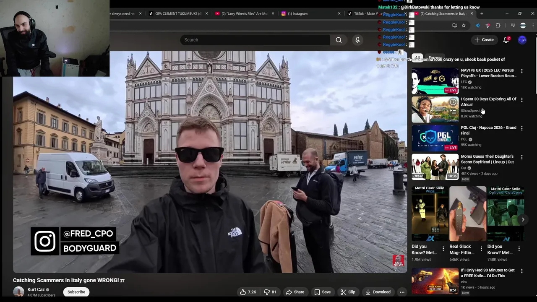The width and height of the screenshot is (537, 302).
Task: Add iShowSpeed video to Watch later
Action: click(x=453, y=102)
